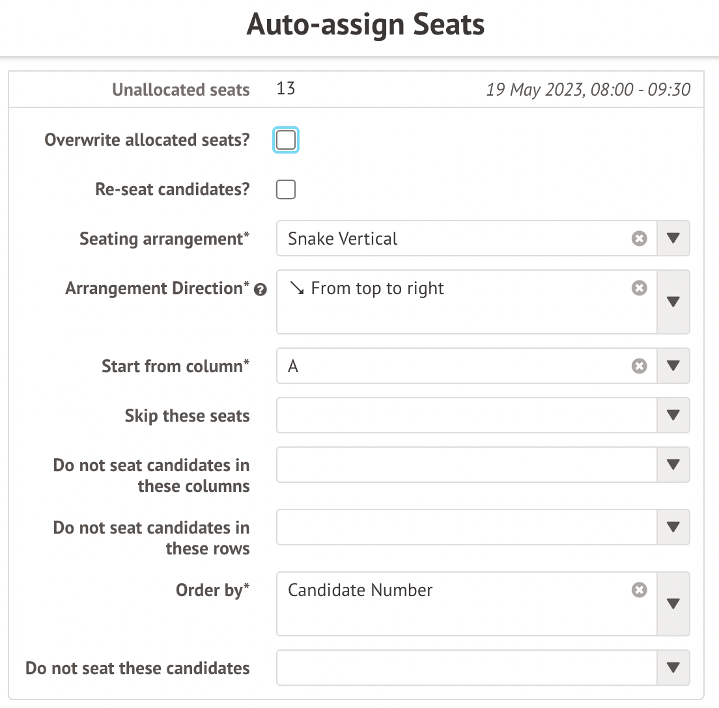Click the Order by Candidate Number field
Image resolution: width=719 pixels, height=708 pixels.
456,604
